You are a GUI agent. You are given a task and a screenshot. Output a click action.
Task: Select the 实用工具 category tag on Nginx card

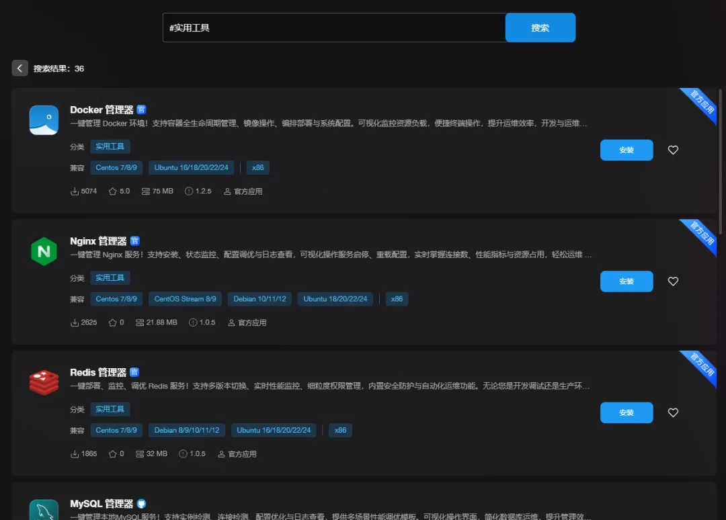click(x=110, y=278)
